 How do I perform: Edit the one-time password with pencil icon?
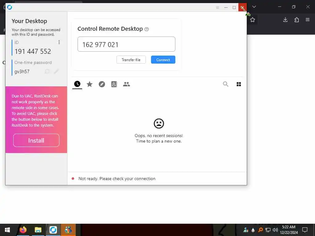click(x=56, y=71)
